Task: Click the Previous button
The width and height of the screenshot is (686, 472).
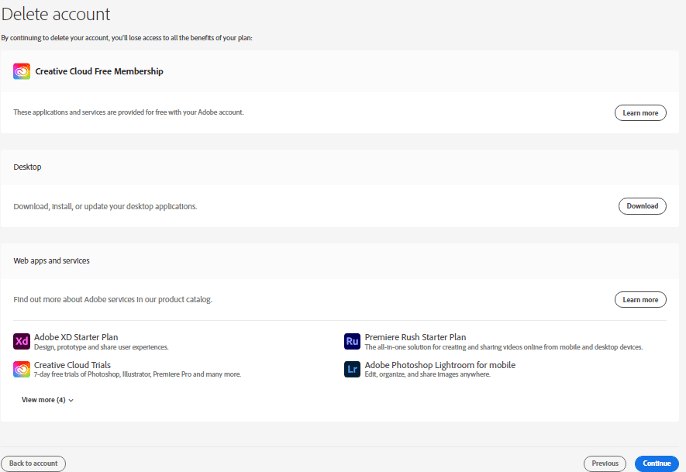Action: click(x=605, y=463)
